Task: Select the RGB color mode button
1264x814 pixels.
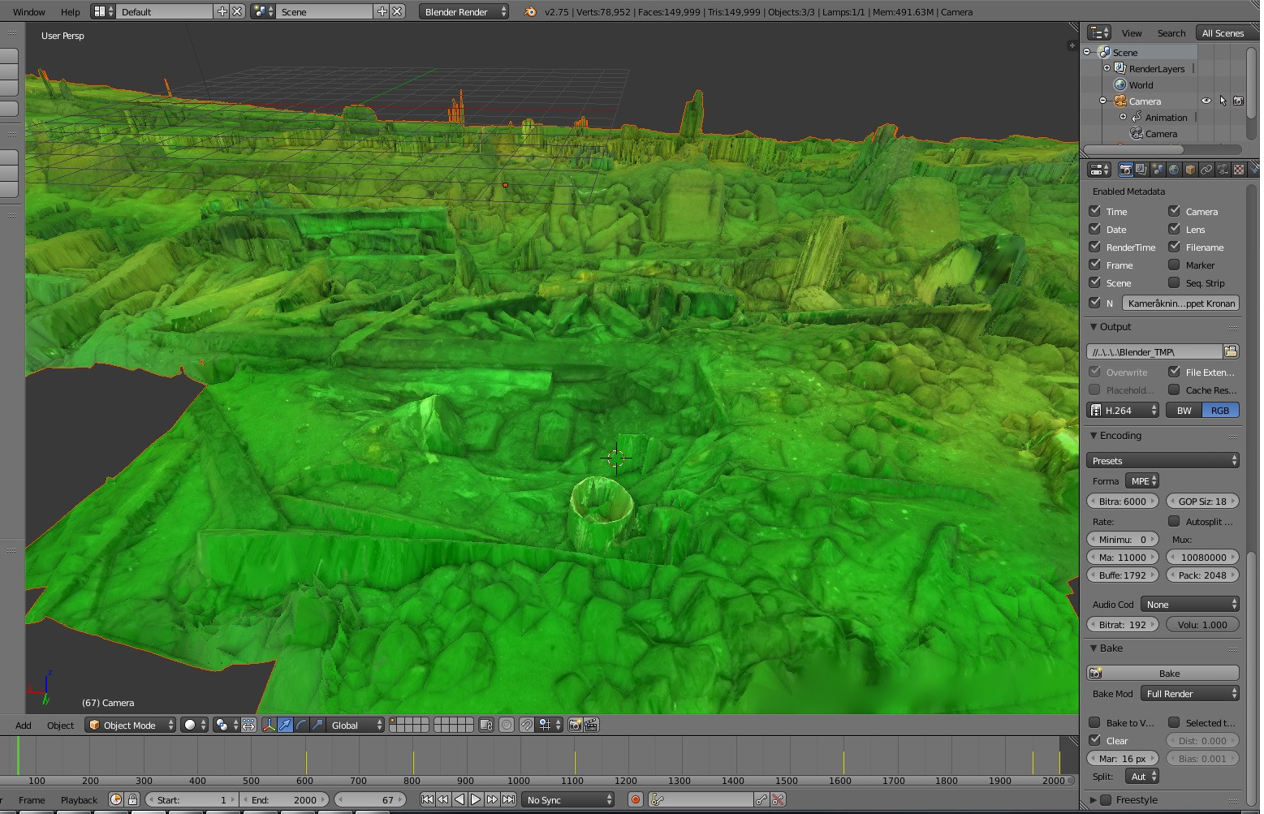Action: pos(1220,410)
